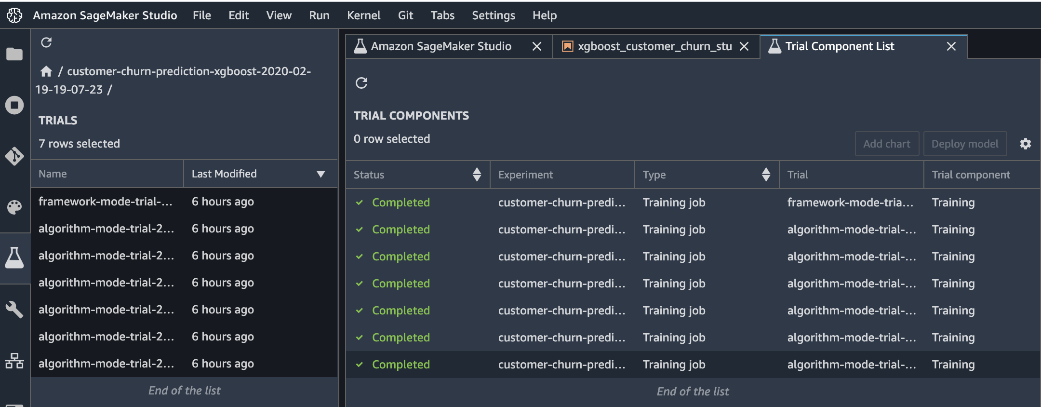1041x407 pixels.
Task: Open the Settings menu
Action: tap(494, 15)
